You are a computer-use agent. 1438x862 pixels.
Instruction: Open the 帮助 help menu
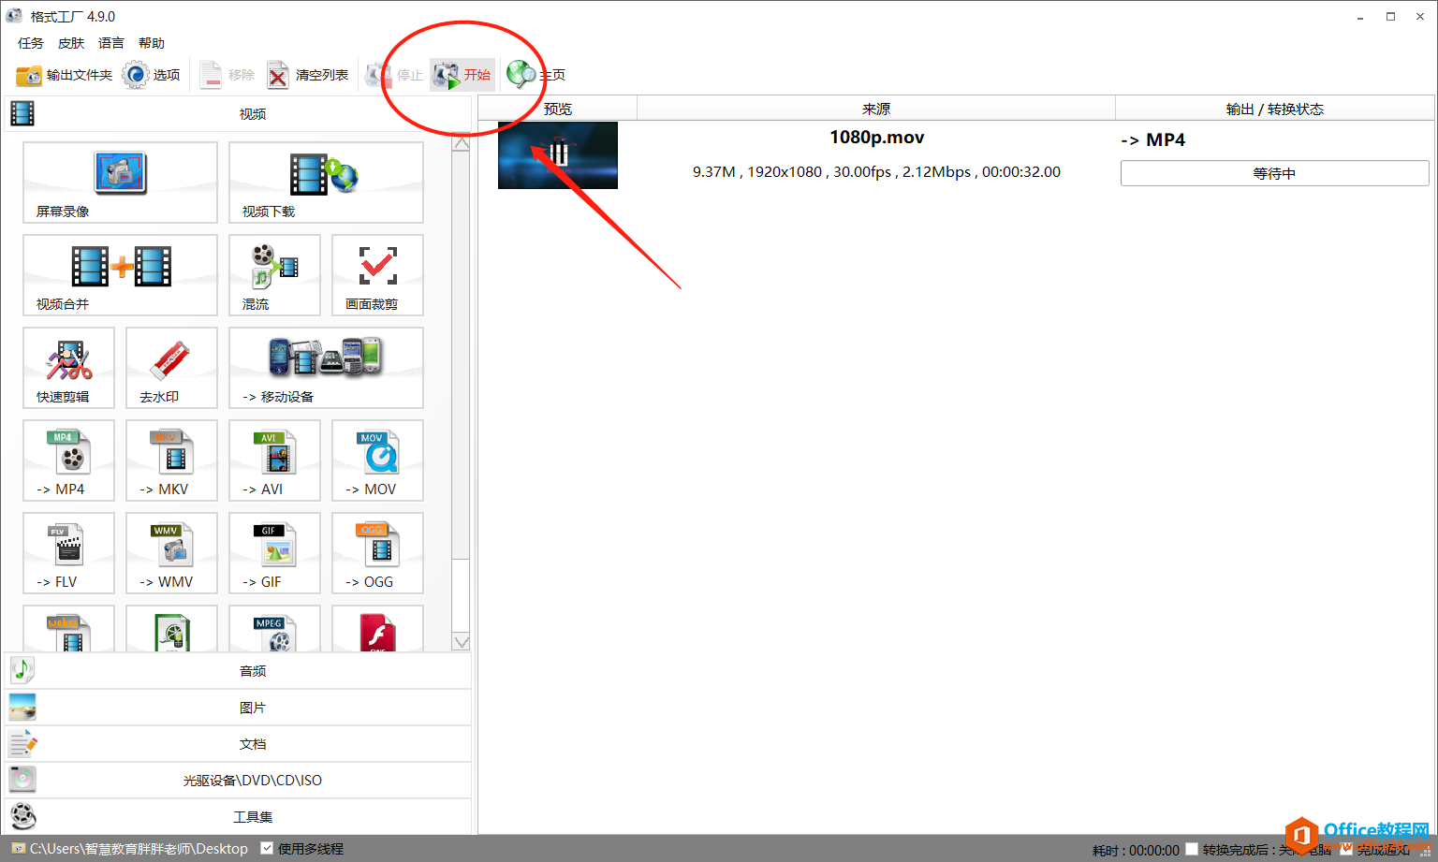(x=152, y=43)
